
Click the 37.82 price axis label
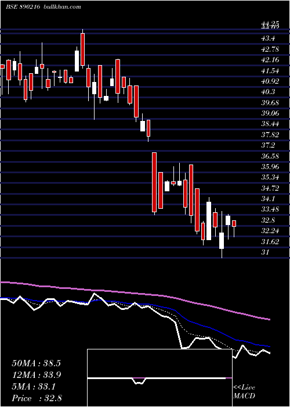(x=270, y=134)
